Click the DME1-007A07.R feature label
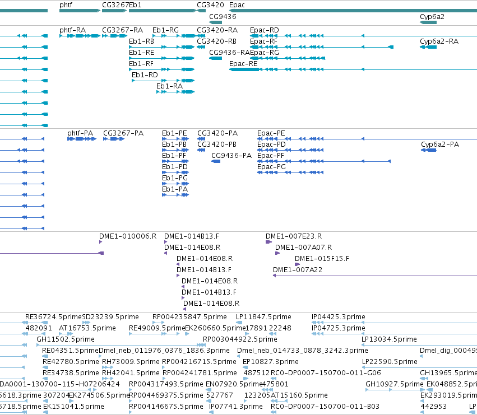477x415 pixels. click(303, 248)
